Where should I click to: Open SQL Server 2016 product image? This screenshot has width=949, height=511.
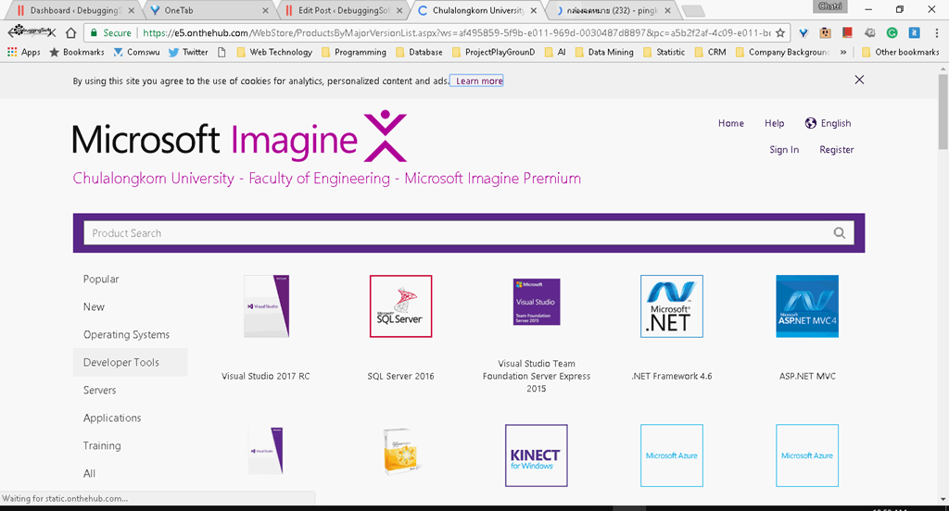point(400,306)
